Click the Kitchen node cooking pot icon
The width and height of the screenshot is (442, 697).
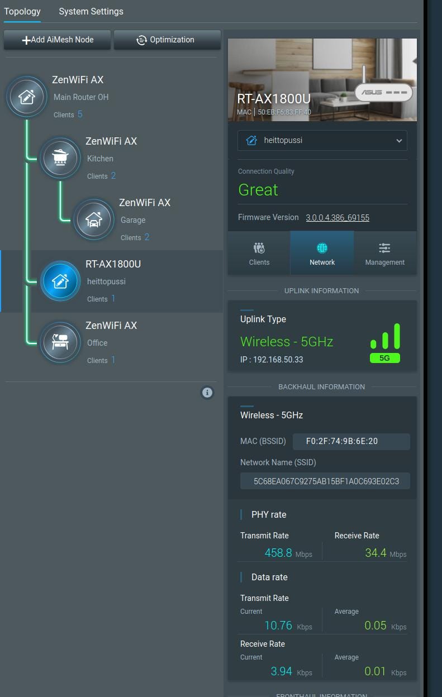click(x=60, y=158)
